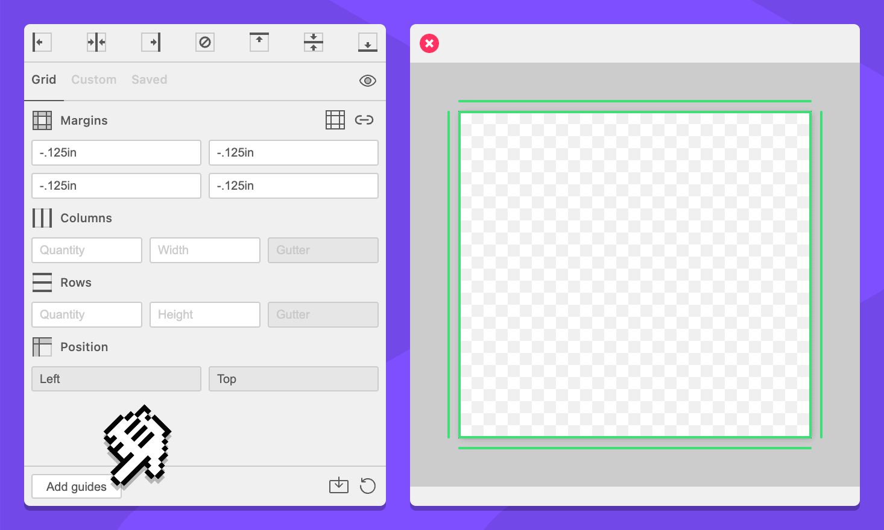Add a guide to the top edge

[259, 42]
